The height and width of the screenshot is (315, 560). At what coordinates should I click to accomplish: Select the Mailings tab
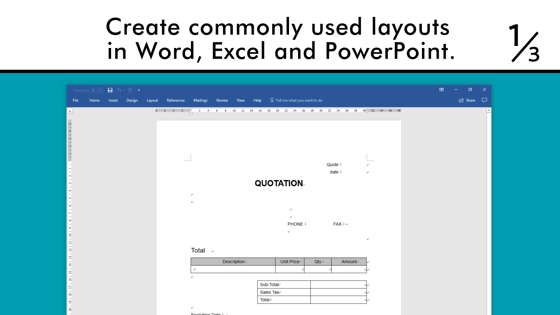200,100
